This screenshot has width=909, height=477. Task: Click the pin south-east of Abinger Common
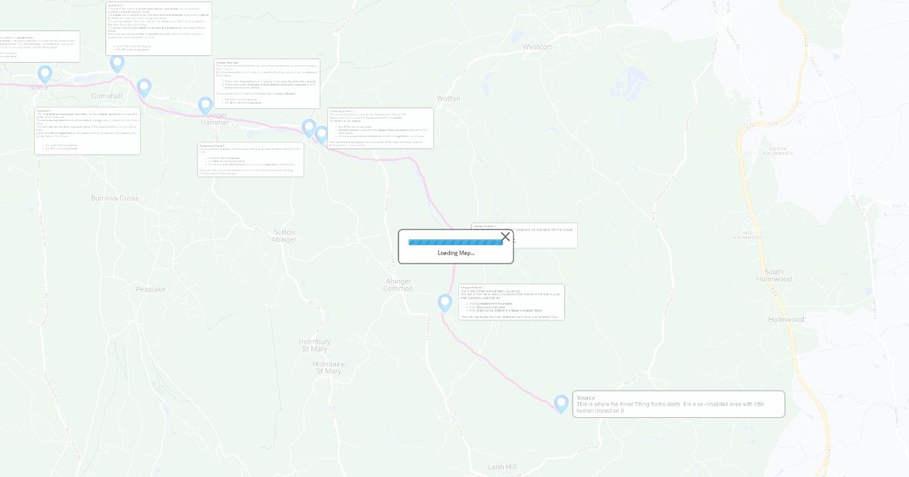(445, 303)
